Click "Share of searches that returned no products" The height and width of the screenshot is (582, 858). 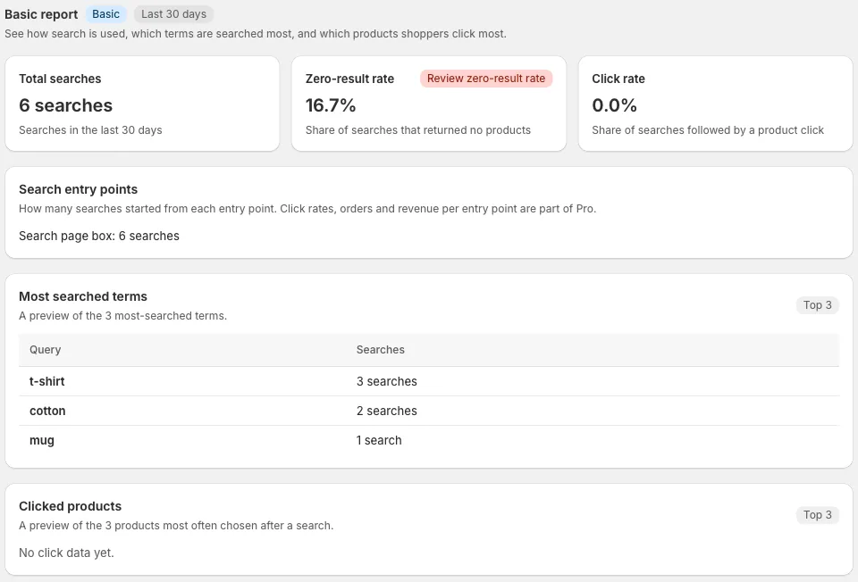[x=418, y=130]
